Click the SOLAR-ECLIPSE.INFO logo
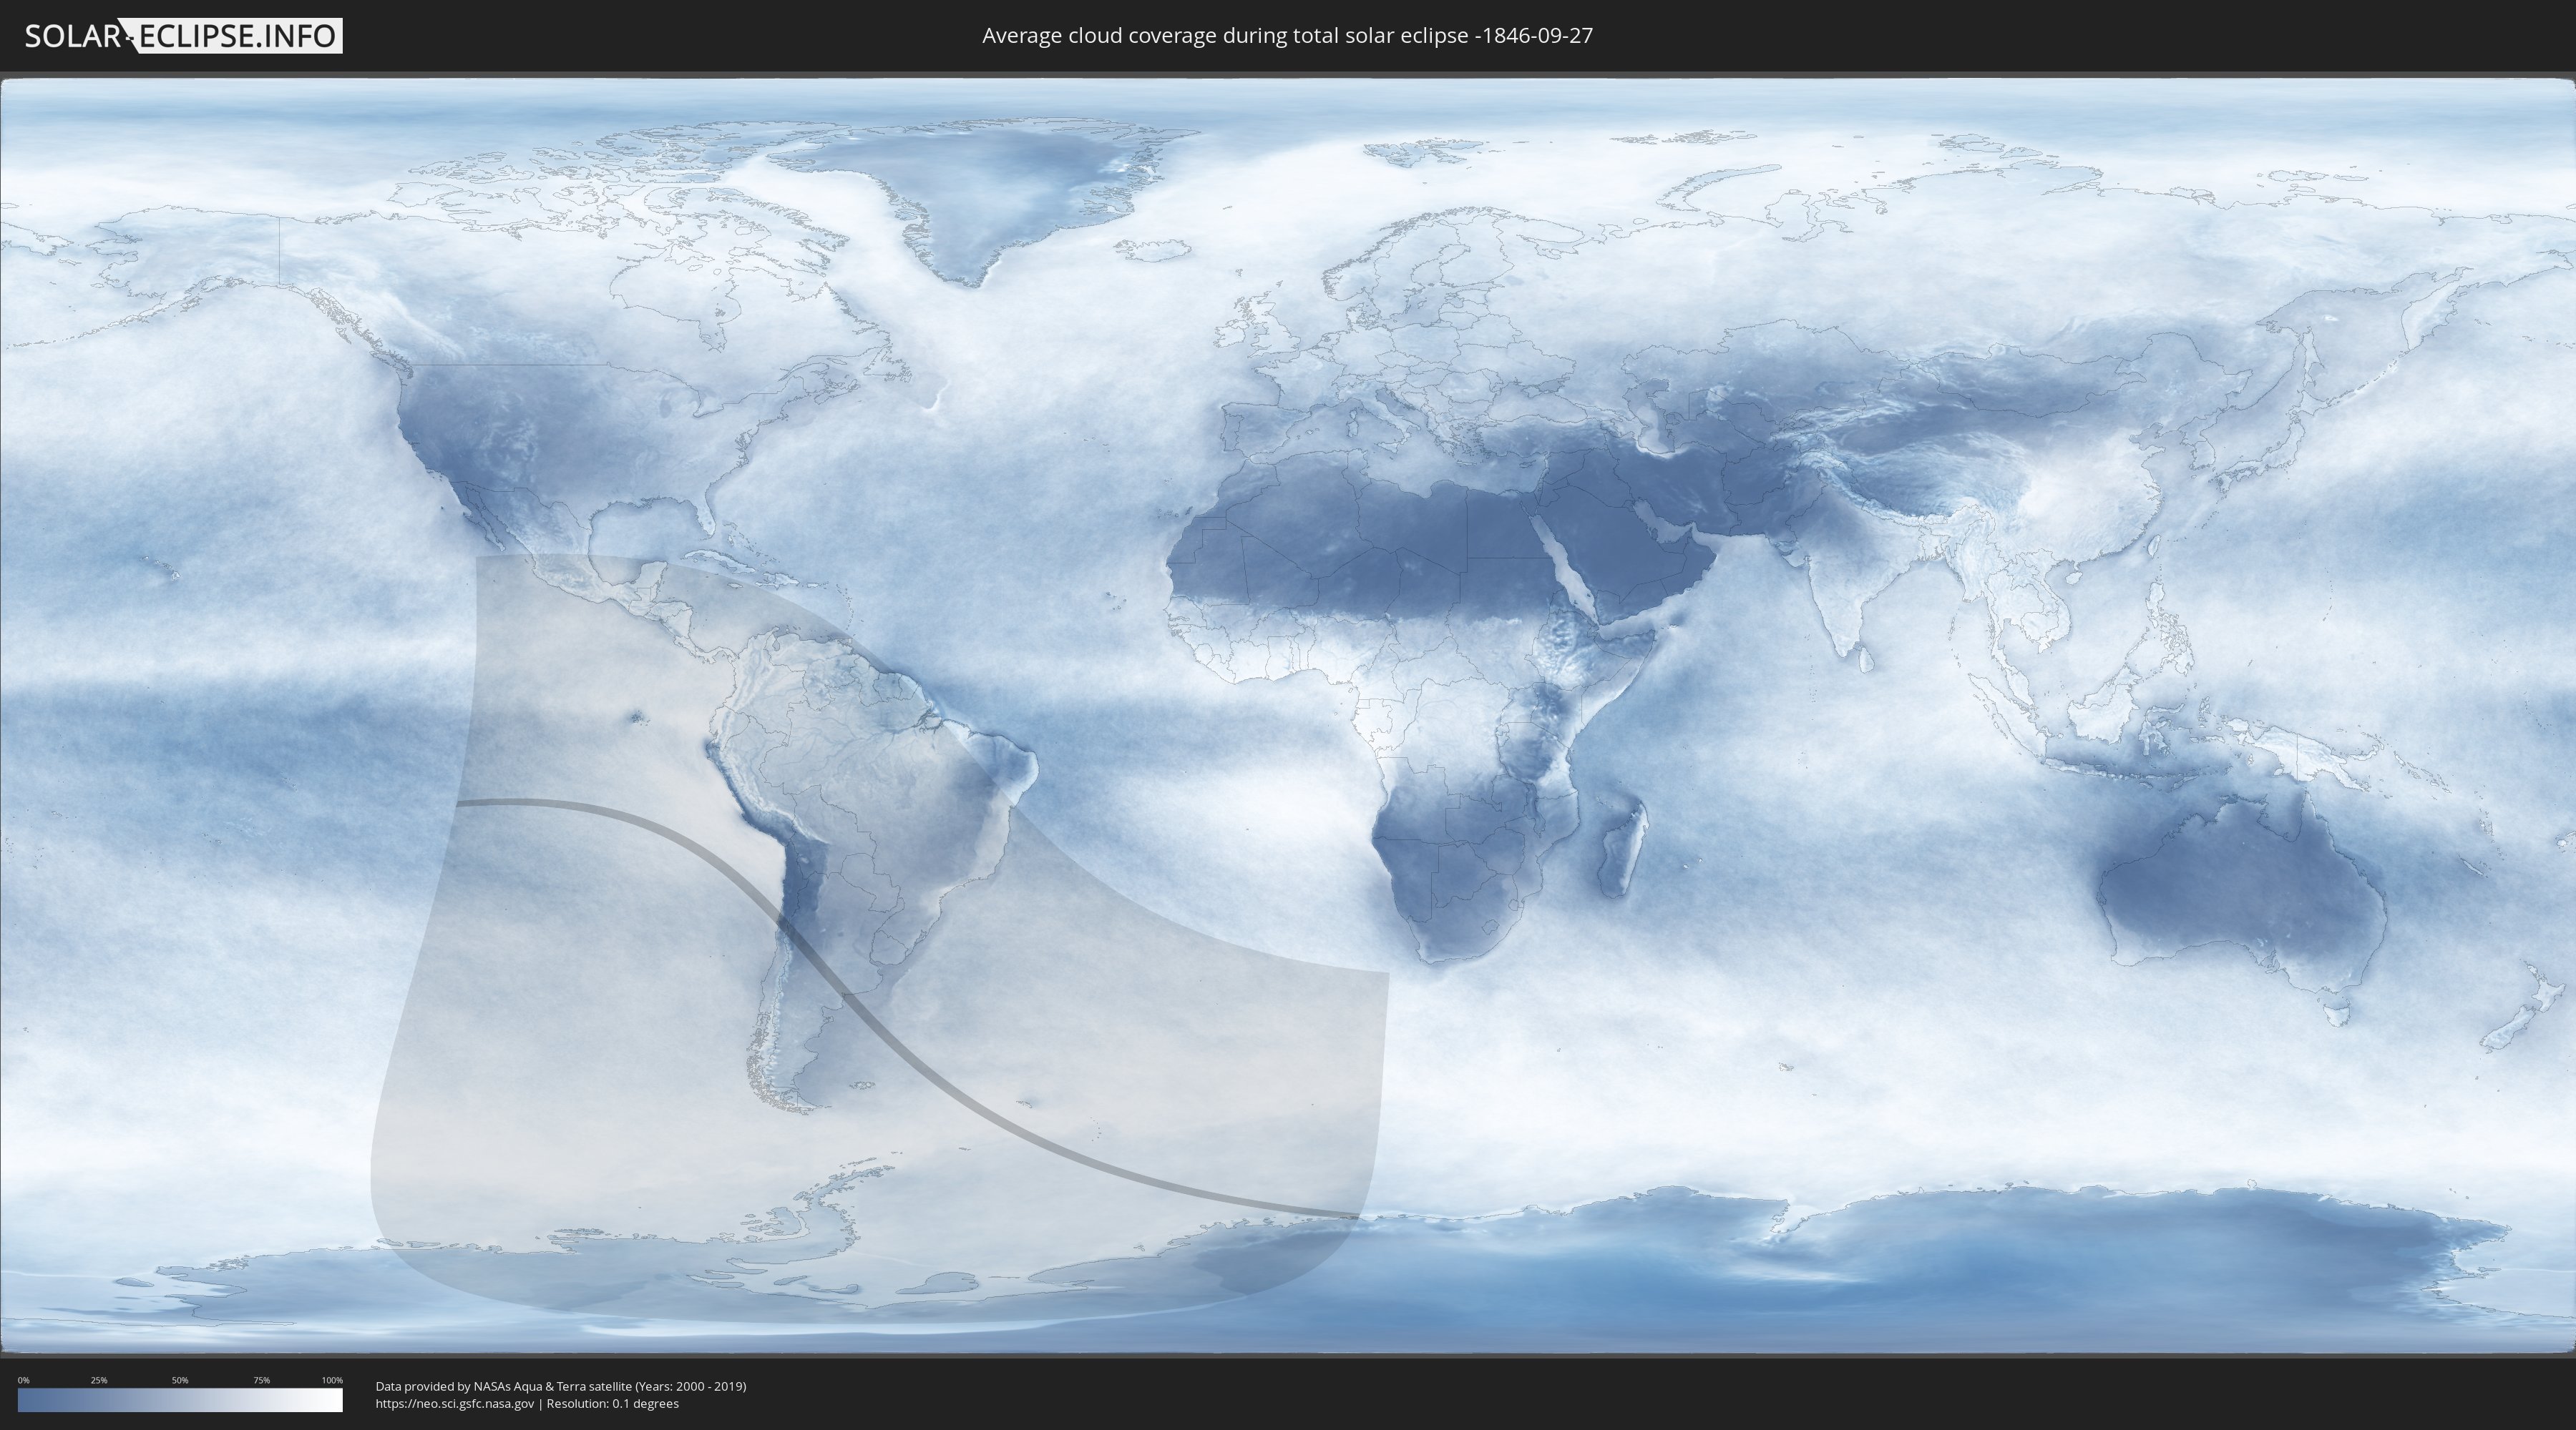 [183, 36]
